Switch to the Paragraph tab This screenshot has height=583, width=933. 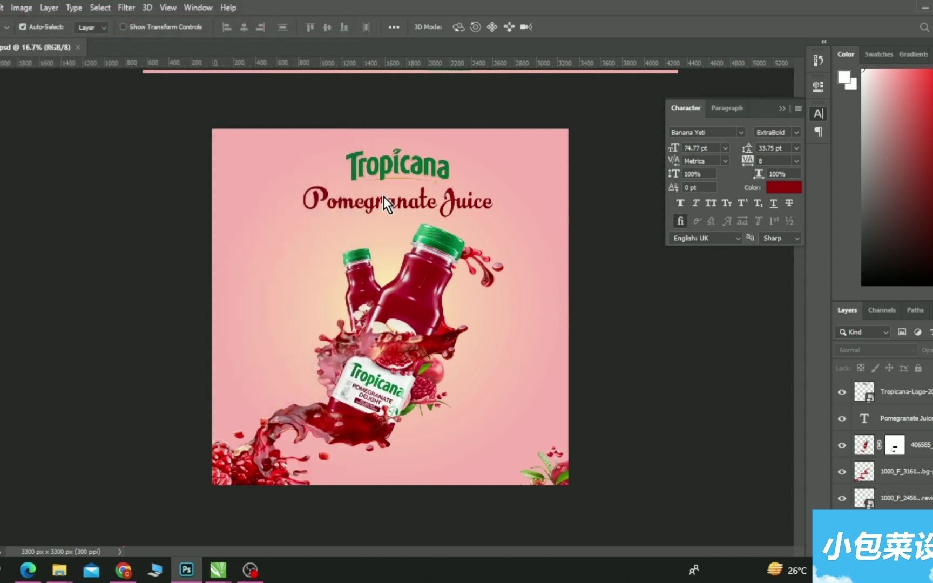click(x=727, y=108)
